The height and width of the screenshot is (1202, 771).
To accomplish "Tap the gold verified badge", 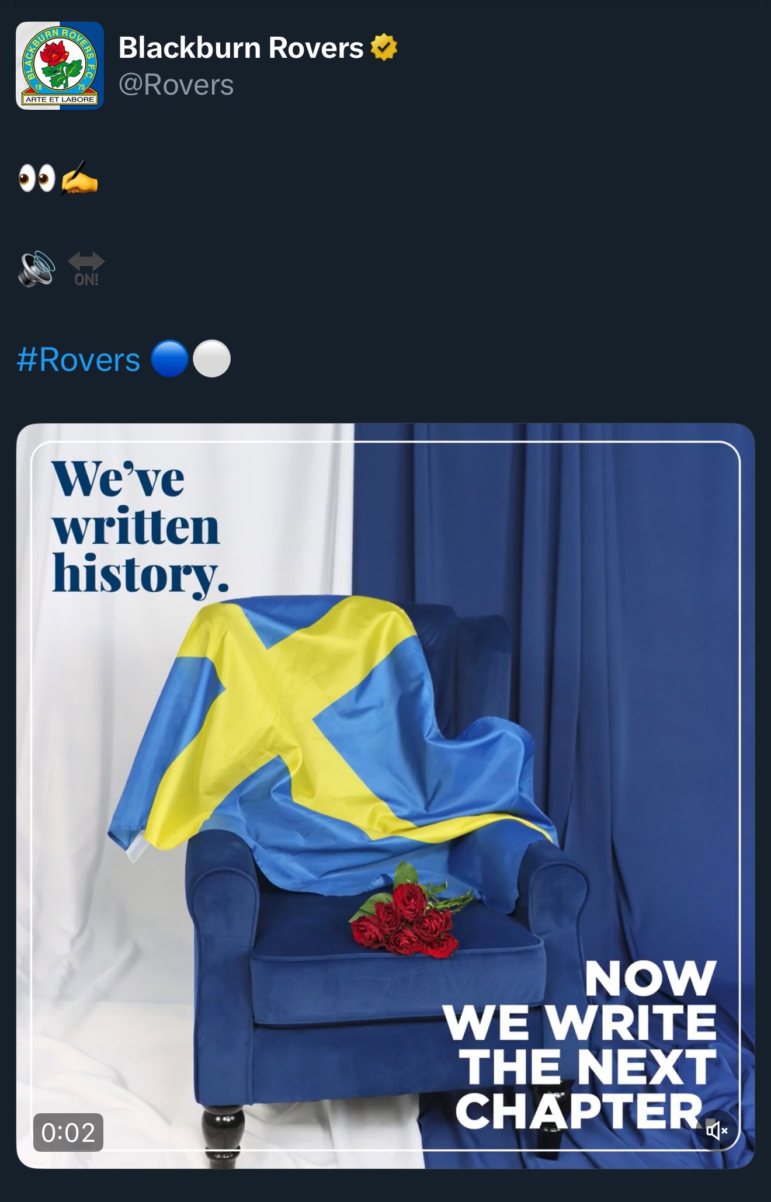I will click(384, 47).
